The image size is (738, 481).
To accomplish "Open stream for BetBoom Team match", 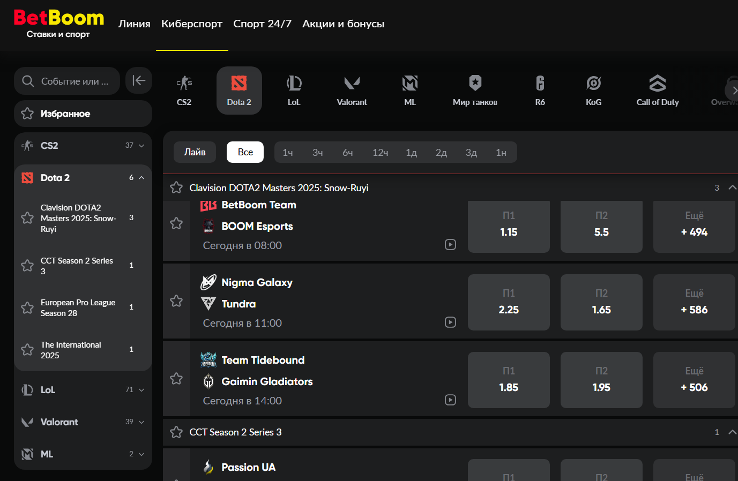I will 451,245.
